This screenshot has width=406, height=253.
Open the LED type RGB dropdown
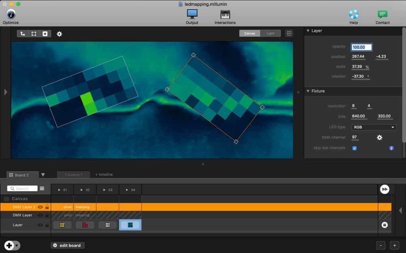373,127
